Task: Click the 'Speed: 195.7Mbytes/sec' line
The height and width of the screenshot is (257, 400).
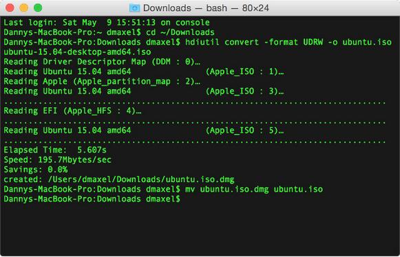Action: click(57, 160)
